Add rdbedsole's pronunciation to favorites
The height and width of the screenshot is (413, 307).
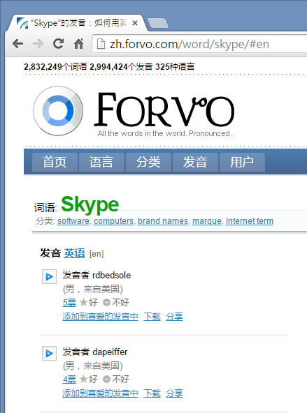click(x=100, y=316)
